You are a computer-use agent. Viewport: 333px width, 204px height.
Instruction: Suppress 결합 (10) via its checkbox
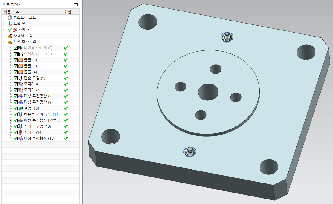[x=15, y=108]
